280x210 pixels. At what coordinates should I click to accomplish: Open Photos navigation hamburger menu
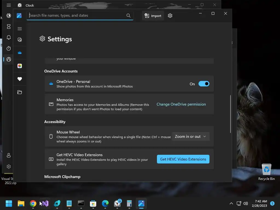20,29
